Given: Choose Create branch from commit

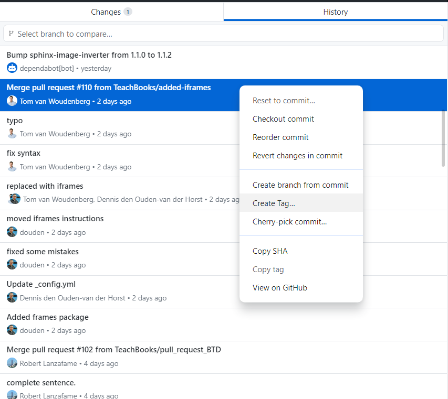Looking at the screenshot, I should tap(300, 185).
